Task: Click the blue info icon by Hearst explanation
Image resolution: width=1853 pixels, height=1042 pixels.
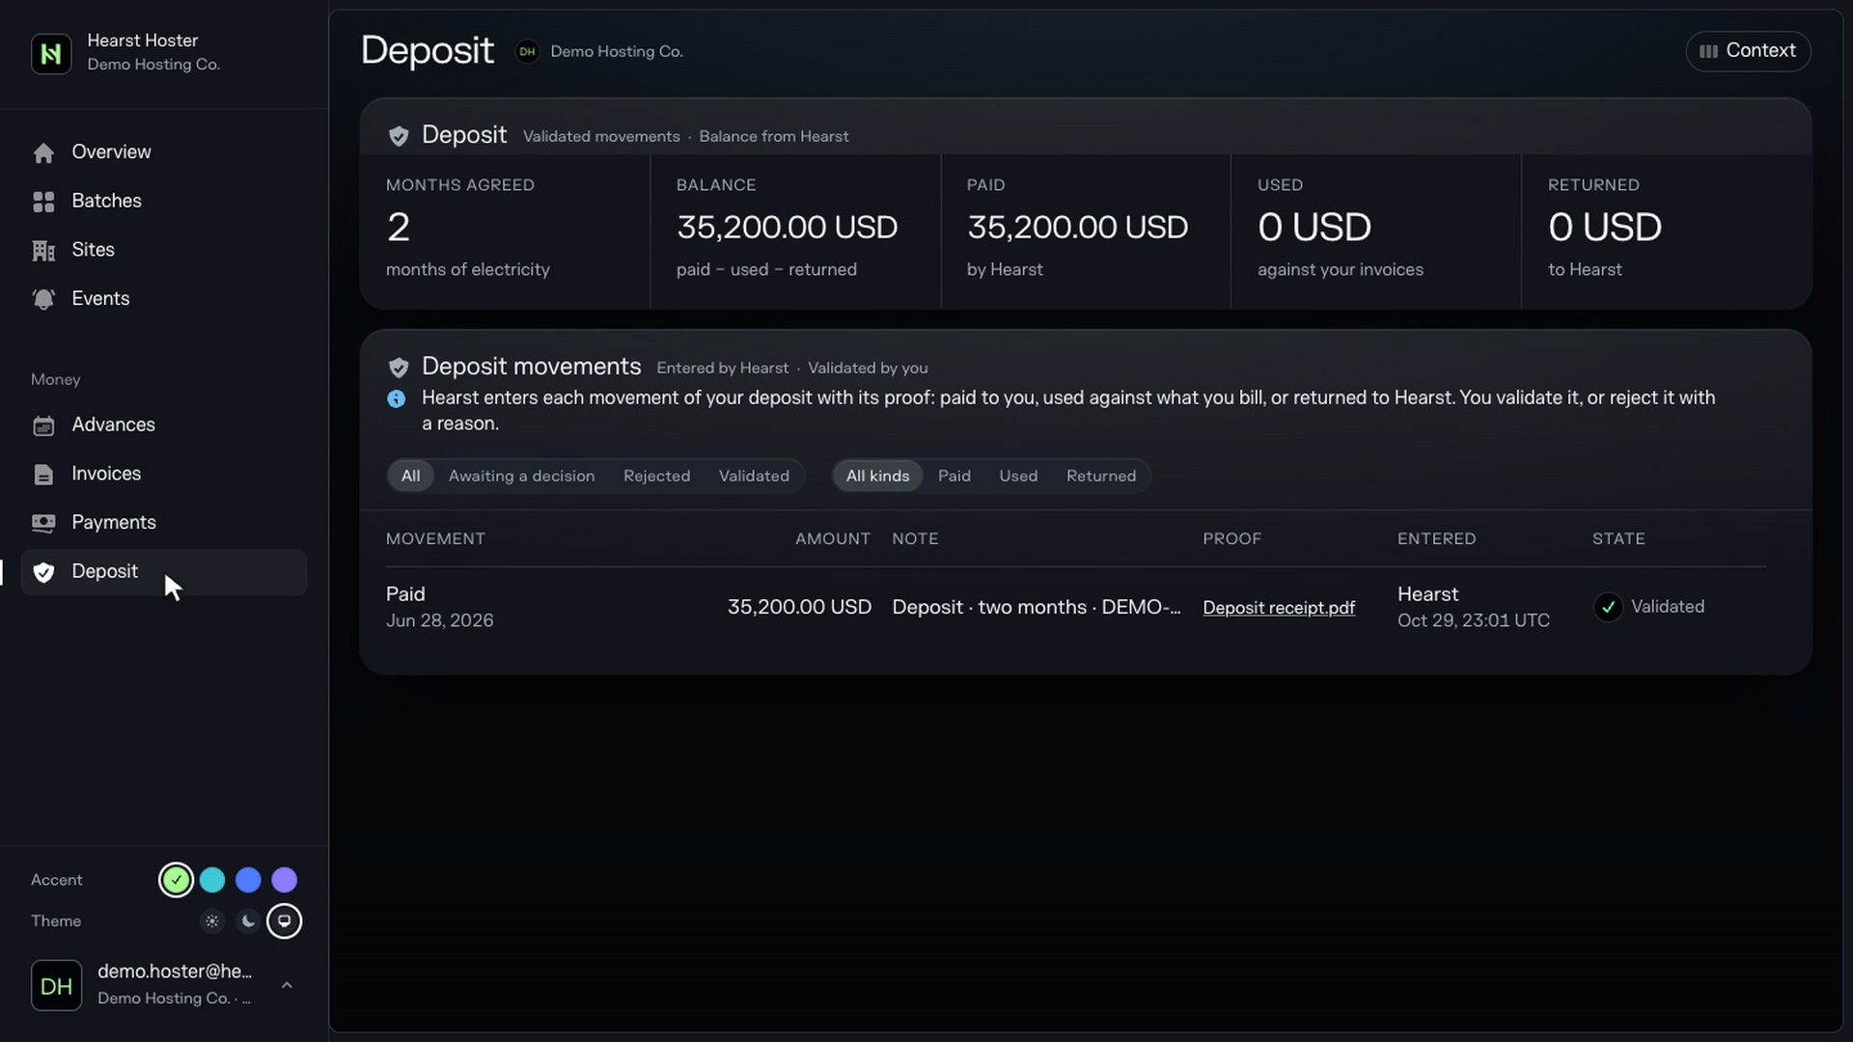Action: point(396,398)
